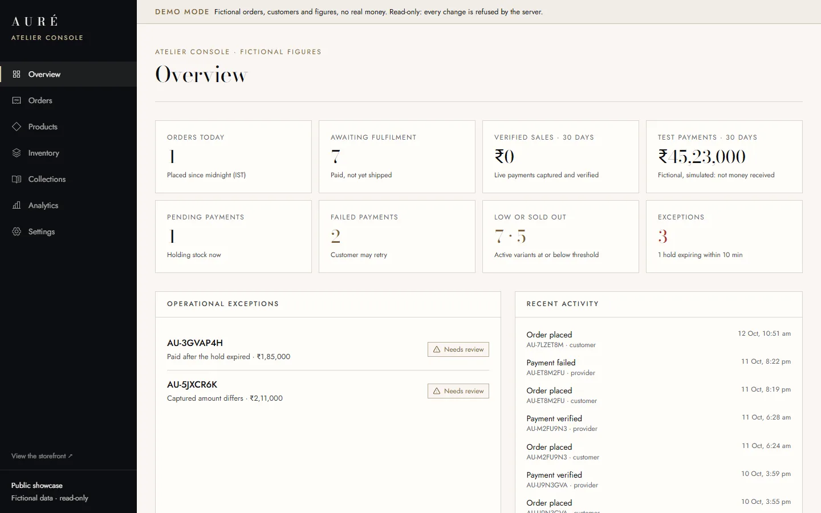This screenshot has height=513, width=821.
Task: Open the Settings page
Action: [68, 231]
